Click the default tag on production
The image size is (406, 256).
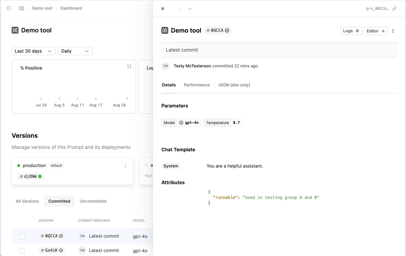56,165
